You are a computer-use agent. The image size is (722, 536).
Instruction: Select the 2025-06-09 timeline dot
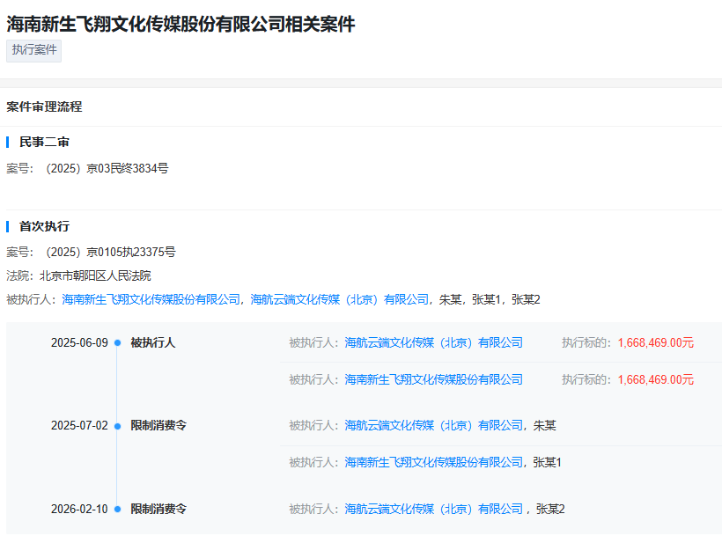pos(117,342)
